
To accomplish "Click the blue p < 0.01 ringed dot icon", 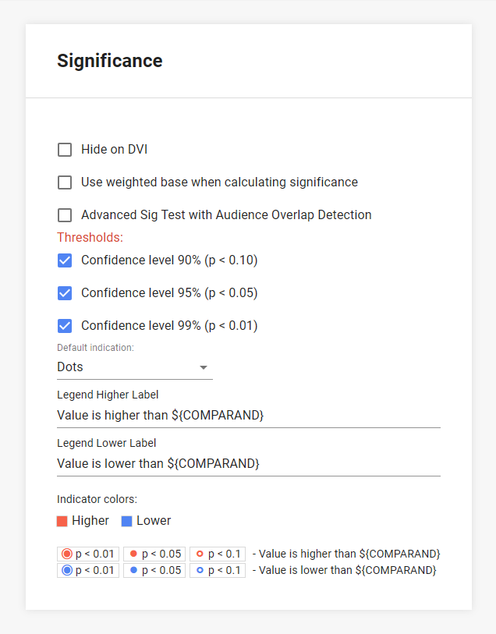I will click(x=67, y=570).
